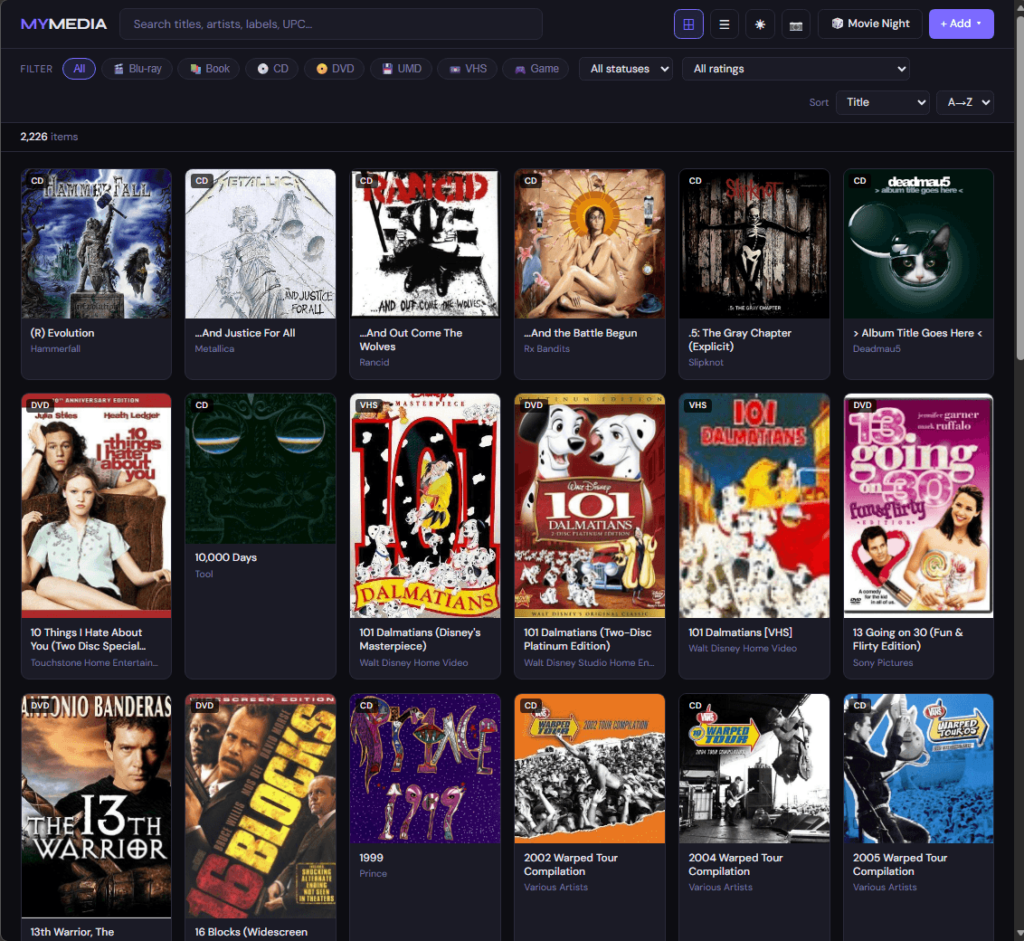This screenshot has height=941, width=1024.
Task: Open the All ratings dropdown
Action: pos(795,69)
